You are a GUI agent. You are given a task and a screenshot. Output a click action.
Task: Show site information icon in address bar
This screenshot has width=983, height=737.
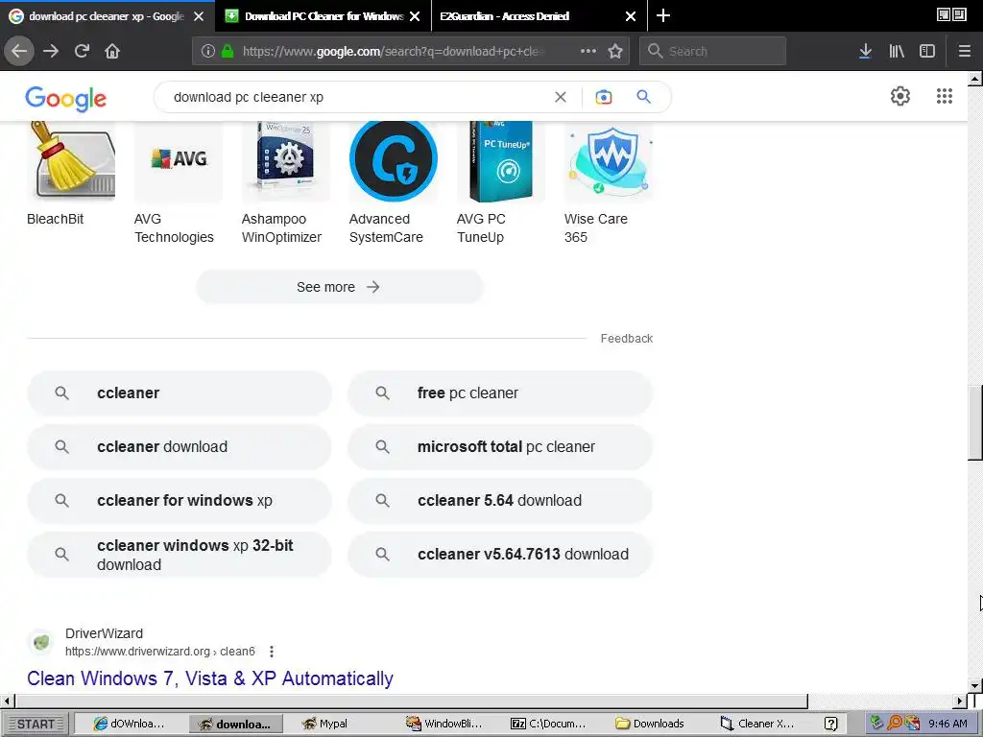click(x=208, y=52)
